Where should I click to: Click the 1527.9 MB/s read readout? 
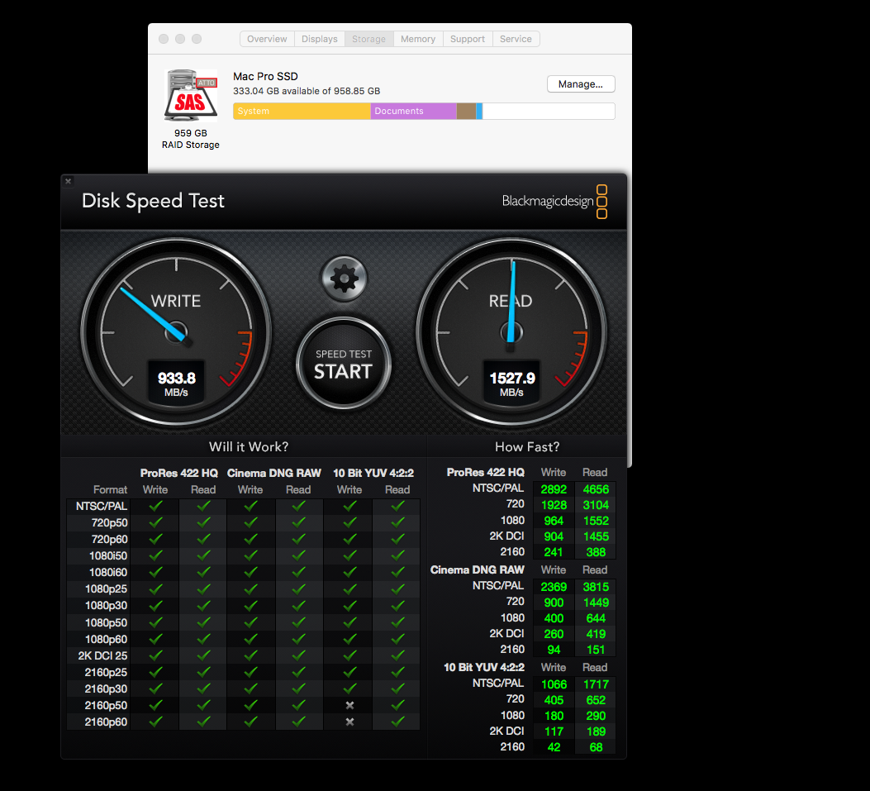click(511, 384)
